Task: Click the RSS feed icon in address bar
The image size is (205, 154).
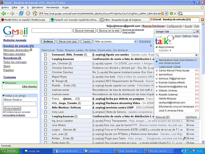Action: pyautogui.click(x=162, y=14)
